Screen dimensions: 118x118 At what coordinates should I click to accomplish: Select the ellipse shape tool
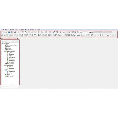105,35
